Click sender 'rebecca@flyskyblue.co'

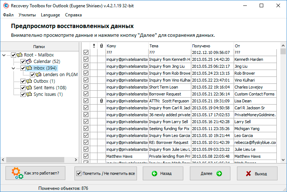(255, 142)
